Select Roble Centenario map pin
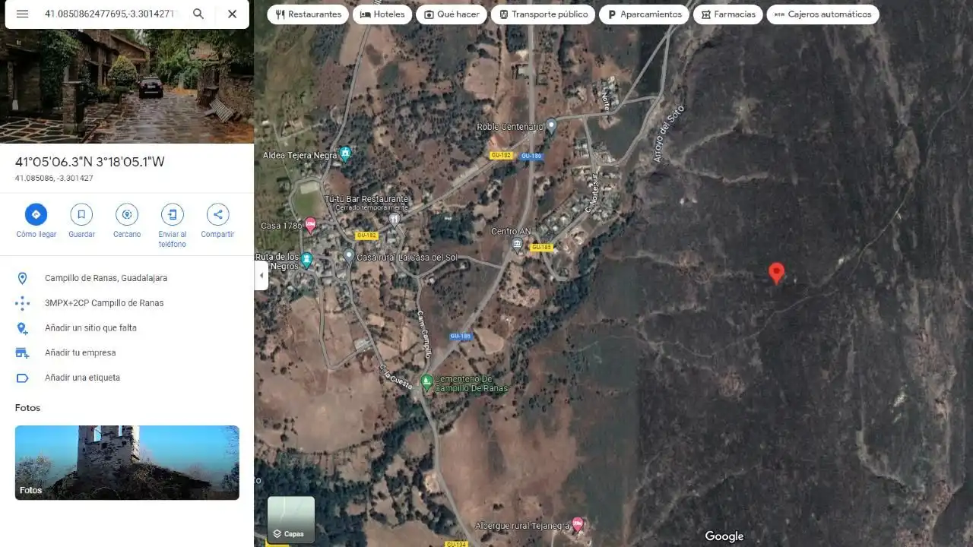 click(551, 125)
